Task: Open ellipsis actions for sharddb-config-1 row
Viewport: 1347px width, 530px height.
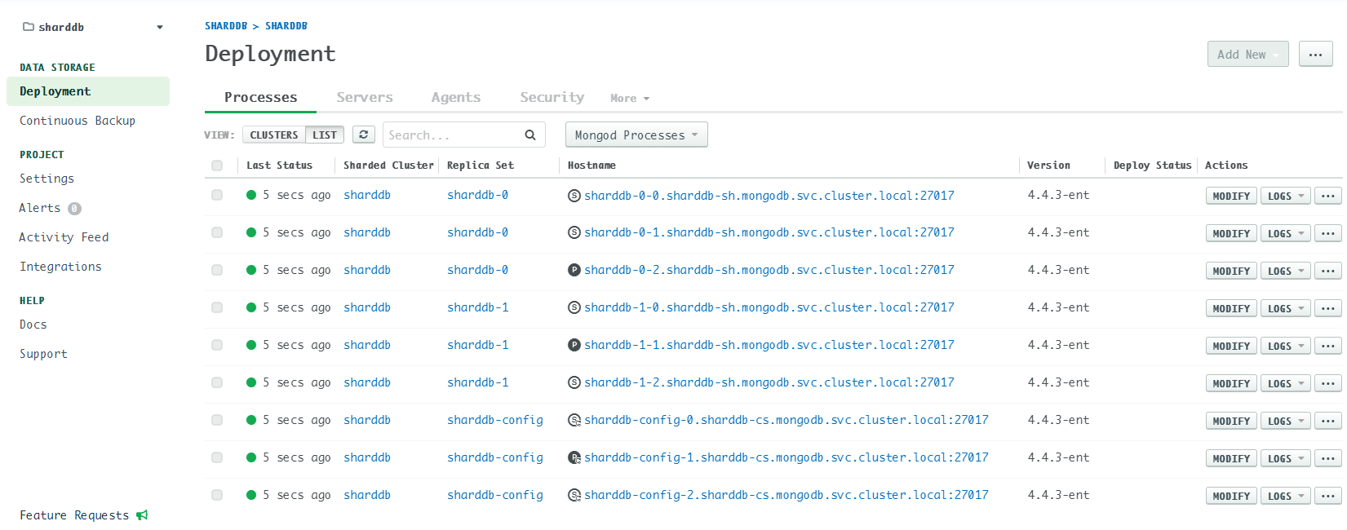Action: click(x=1328, y=458)
